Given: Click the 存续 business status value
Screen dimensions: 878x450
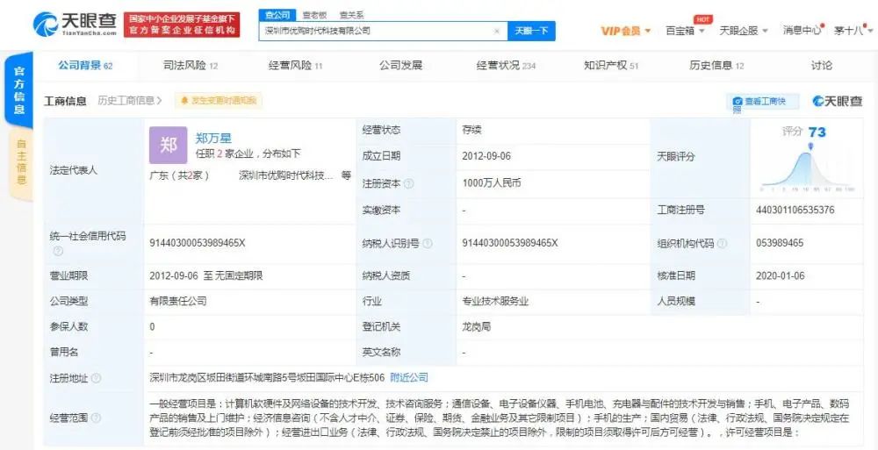Looking at the screenshot, I should point(472,130).
